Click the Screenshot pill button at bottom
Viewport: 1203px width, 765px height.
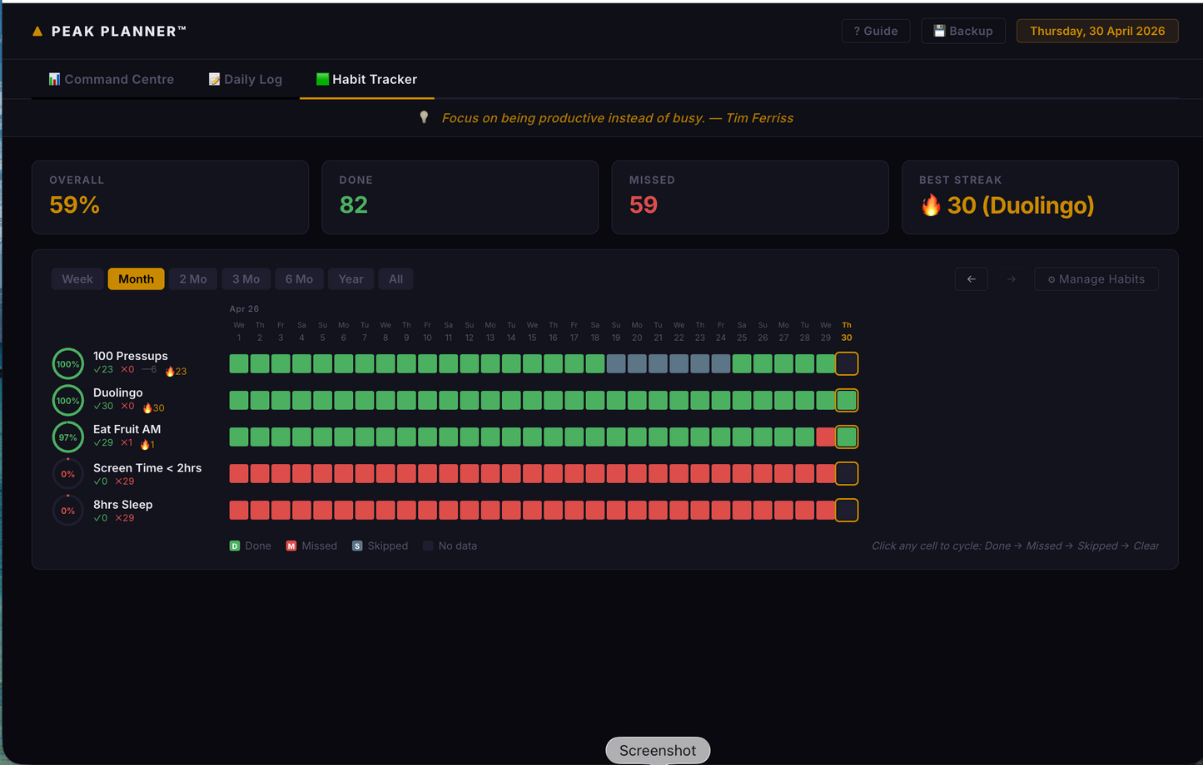(658, 750)
